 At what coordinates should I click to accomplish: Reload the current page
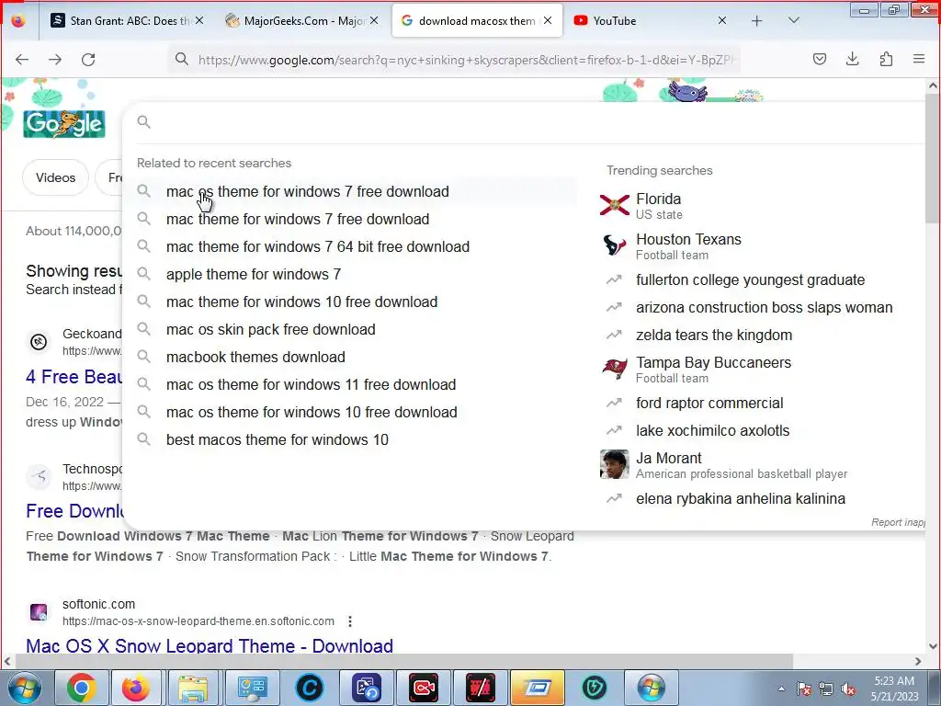point(88,60)
